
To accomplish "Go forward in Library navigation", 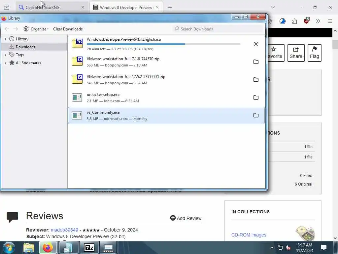I will pos(16,29).
